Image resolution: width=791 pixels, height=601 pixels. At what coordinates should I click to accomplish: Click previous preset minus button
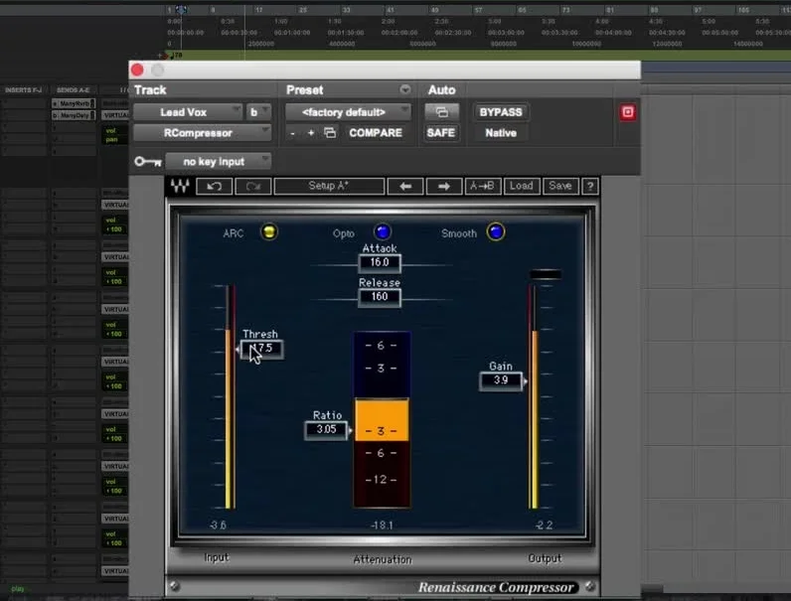coord(292,133)
